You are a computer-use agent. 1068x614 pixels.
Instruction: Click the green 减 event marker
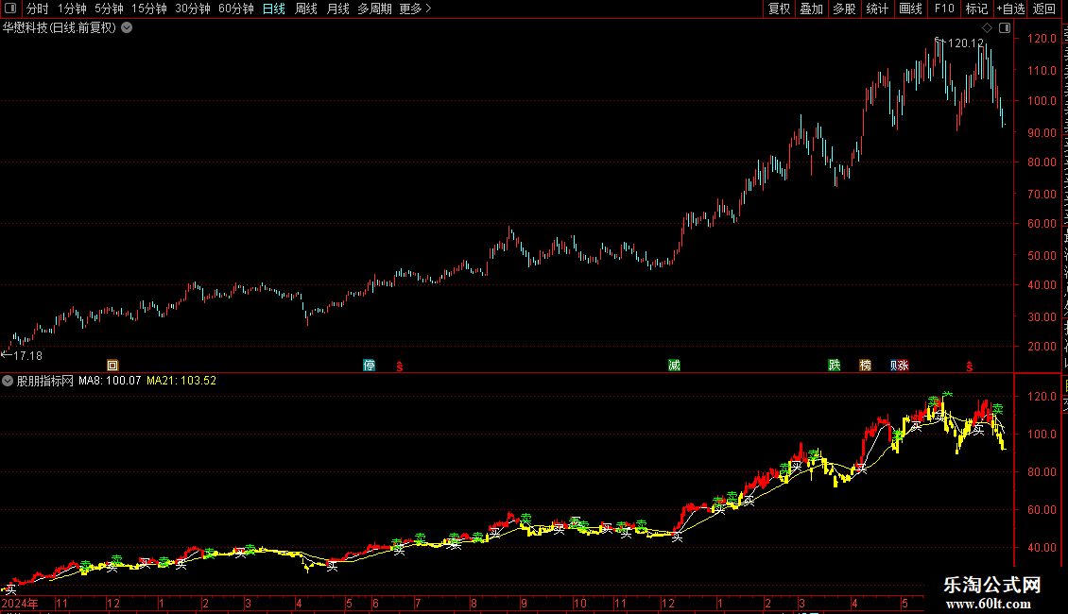(674, 366)
